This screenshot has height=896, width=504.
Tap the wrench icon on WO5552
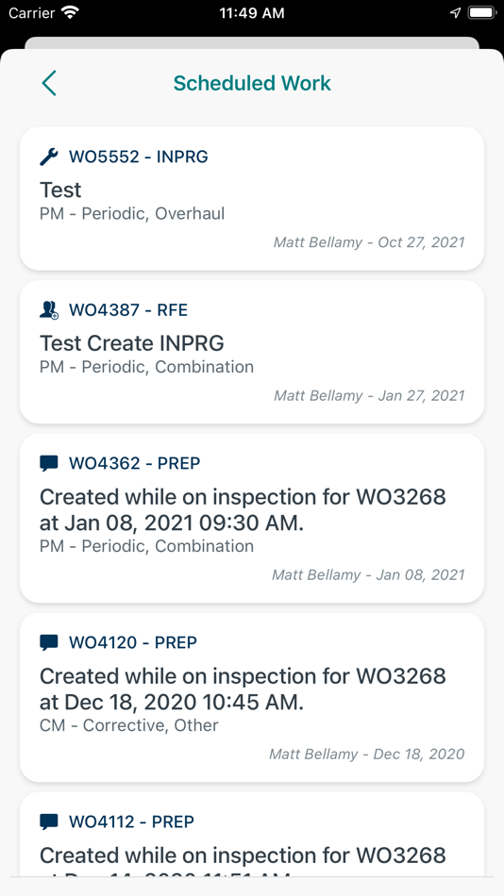tap(49, 157)
